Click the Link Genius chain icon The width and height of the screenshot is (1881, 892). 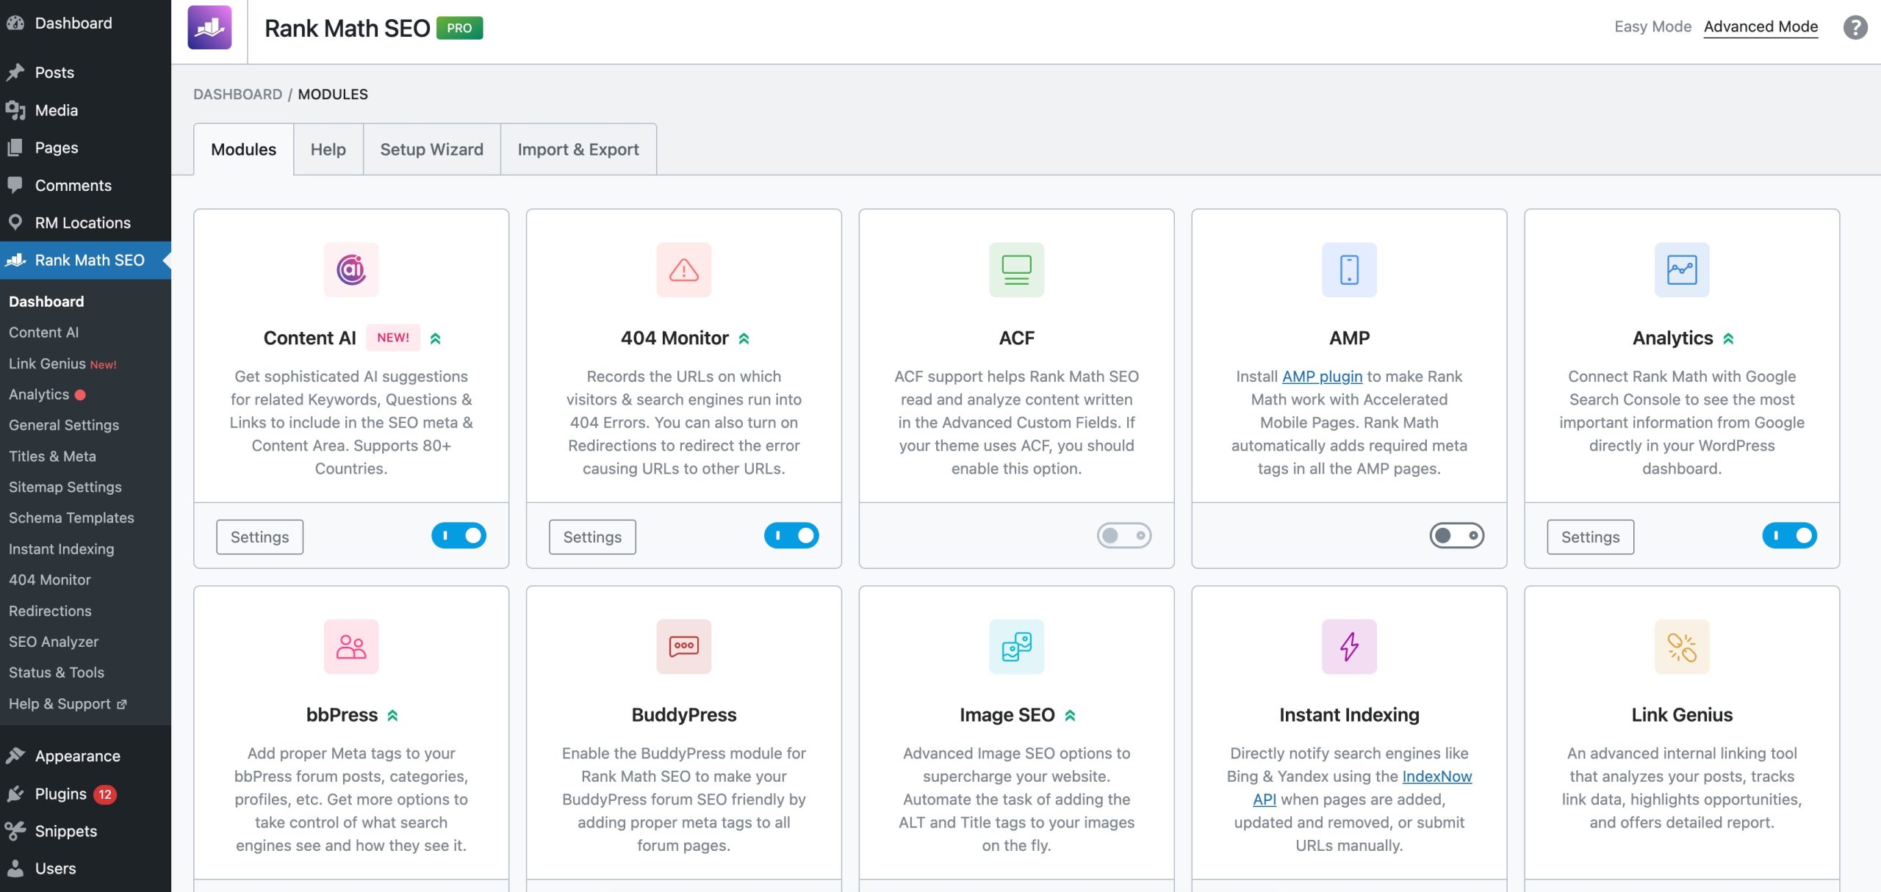click(x=1683, y=647)
